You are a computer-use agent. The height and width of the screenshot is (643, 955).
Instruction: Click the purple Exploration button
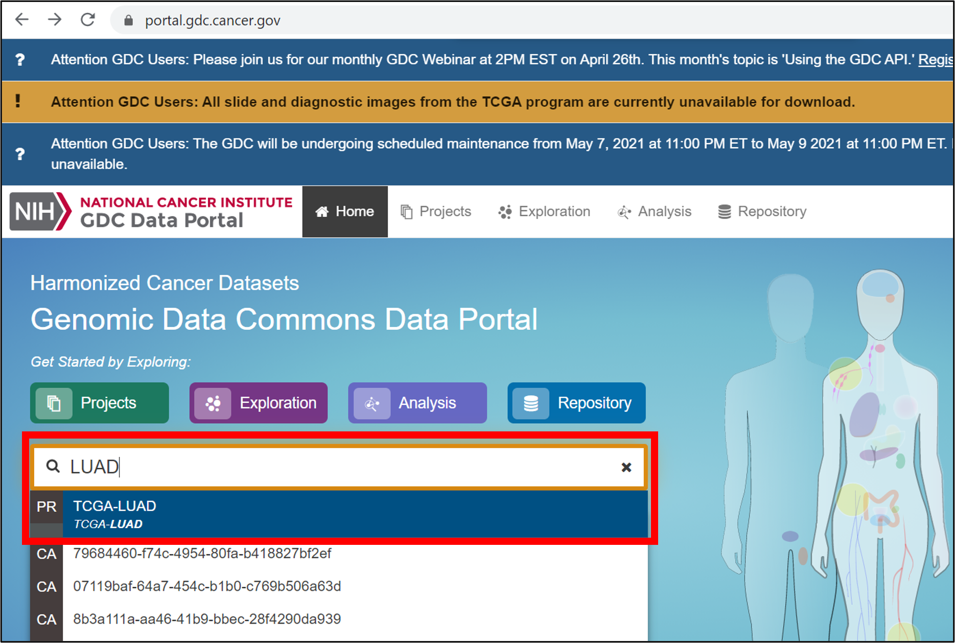(259, 403)
